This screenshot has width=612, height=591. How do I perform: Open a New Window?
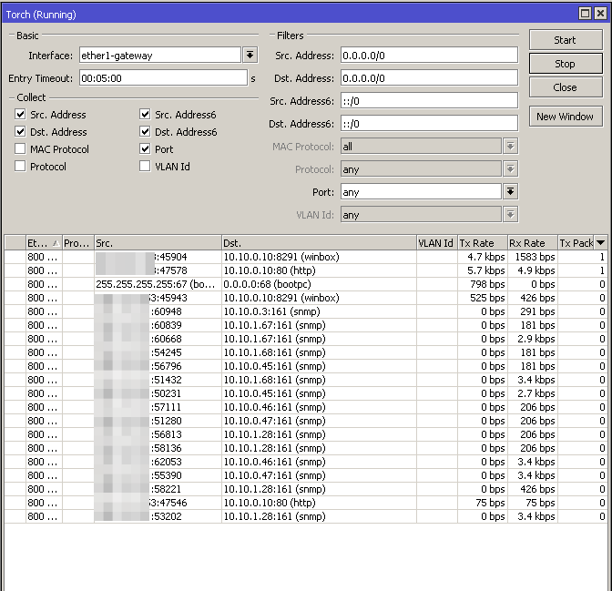pos(565,117)
